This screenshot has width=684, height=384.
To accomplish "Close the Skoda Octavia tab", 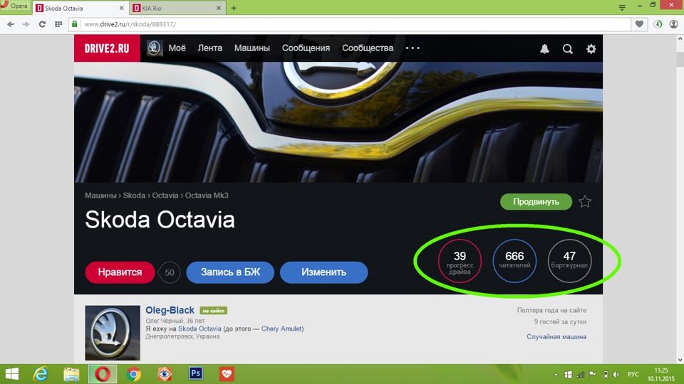I will coord(121,8).
